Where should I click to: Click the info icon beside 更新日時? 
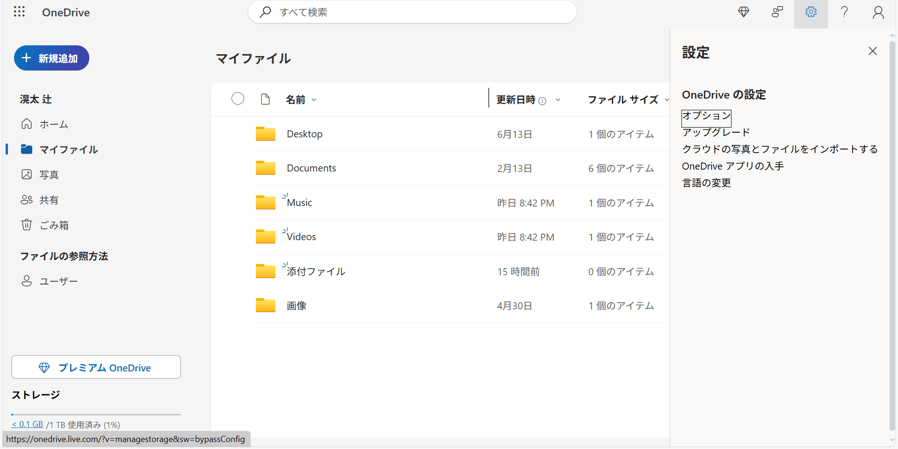point(542,100)
